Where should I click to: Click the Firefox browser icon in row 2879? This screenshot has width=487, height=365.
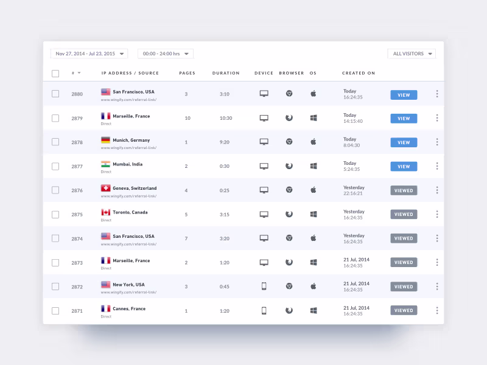(x=289, y=117)
